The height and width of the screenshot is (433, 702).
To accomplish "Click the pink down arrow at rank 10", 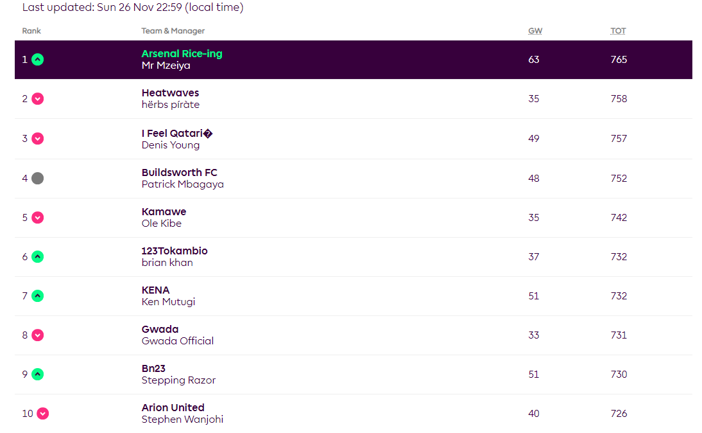I will pyautogui.click(x=42, y=413).
